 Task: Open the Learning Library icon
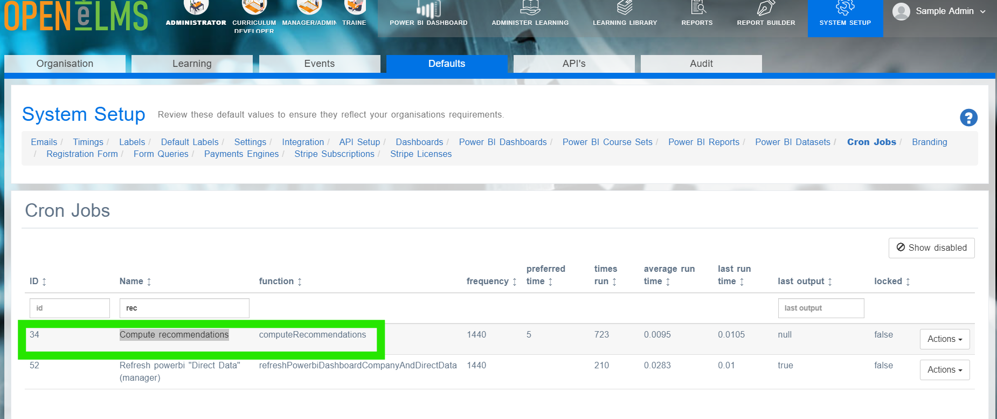625,8
